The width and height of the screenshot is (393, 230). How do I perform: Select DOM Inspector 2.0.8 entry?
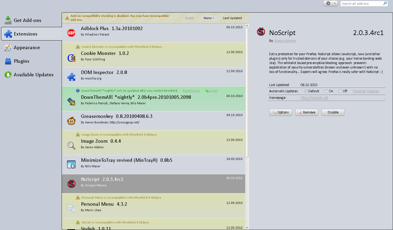point(154,77)
